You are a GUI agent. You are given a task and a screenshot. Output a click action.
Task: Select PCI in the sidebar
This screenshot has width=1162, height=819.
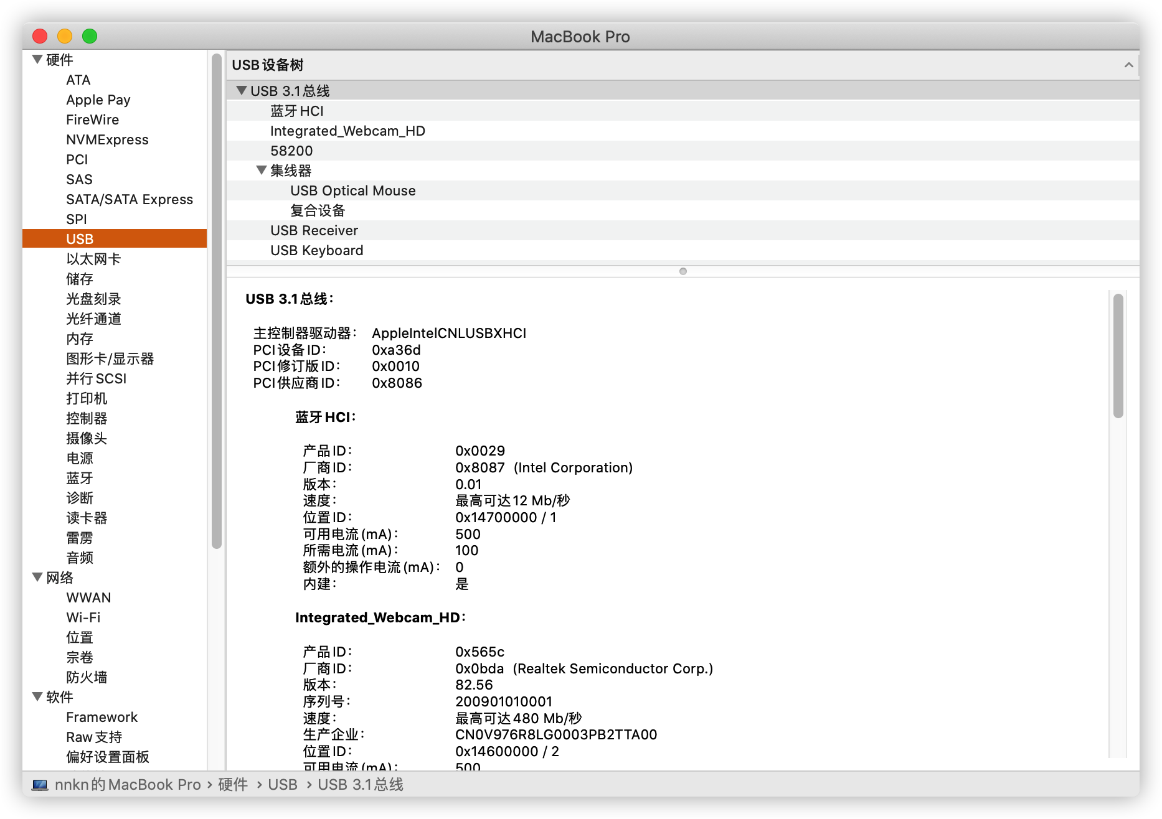click(x=77, y=159)
